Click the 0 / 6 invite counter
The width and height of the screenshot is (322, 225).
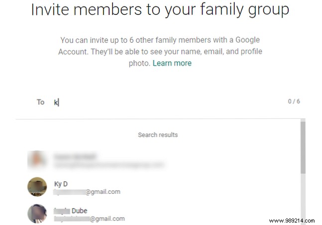pyautogui.click(x=294, y=101)
